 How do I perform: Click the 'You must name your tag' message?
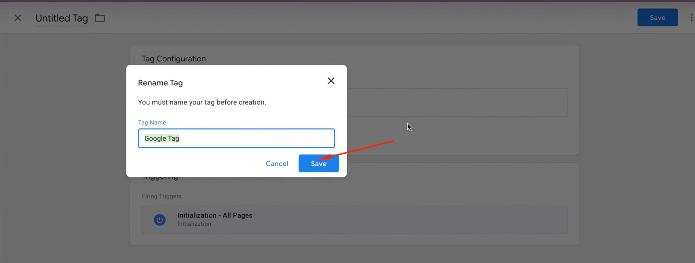(202, 102)
